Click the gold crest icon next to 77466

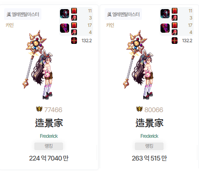[39, 109]
